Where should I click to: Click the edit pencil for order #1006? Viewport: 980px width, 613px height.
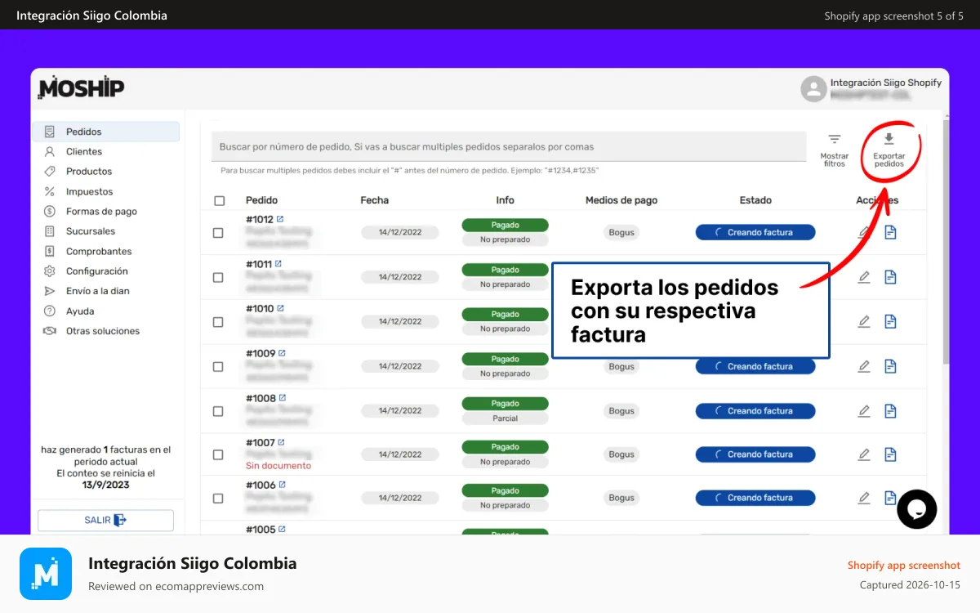coord(864,498)
